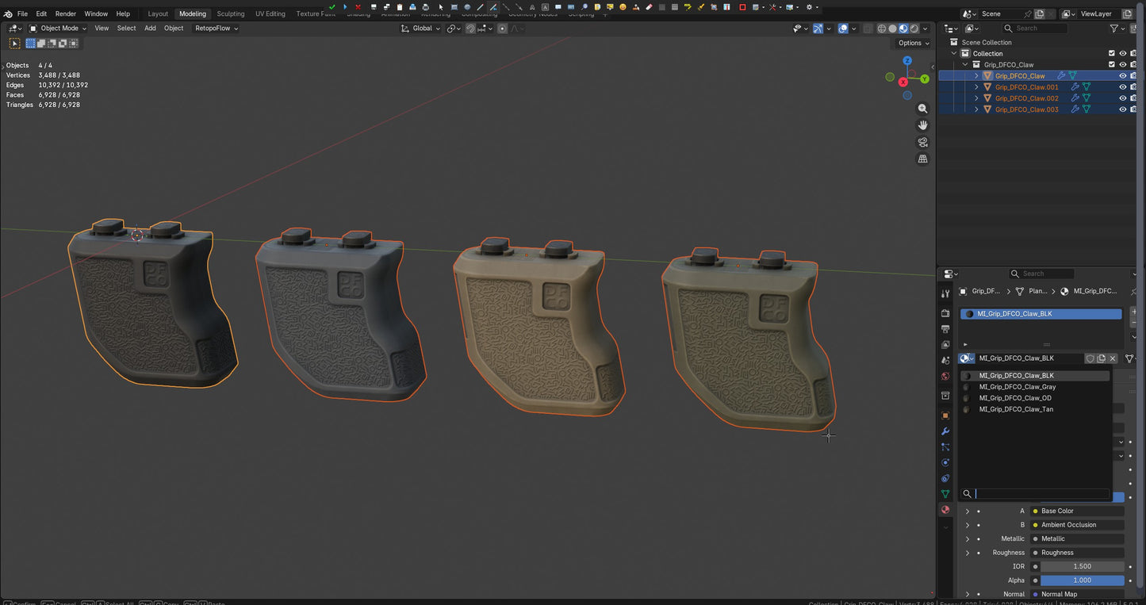The height and width of the screenshot is (605, 1146).
Task: Click the Ambient Occlusion linked input
Action: coord(1078,525)
